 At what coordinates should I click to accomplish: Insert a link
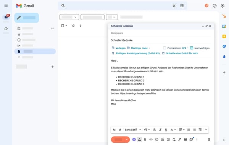coord(151,139)
